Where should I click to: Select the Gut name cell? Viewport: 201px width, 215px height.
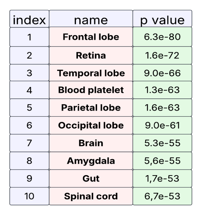pos(91,178)
